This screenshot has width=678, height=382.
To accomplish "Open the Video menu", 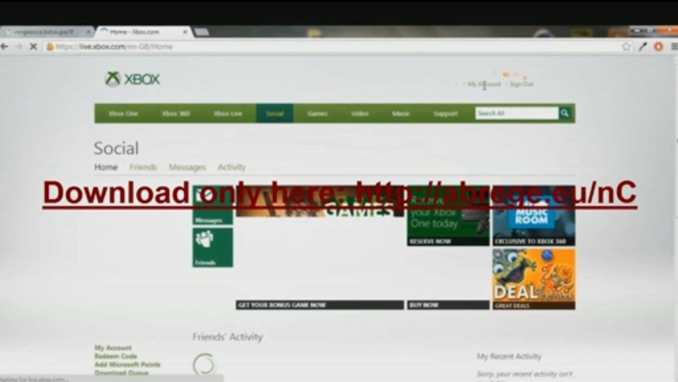I will pyautogui.click(x=359, y=114).
